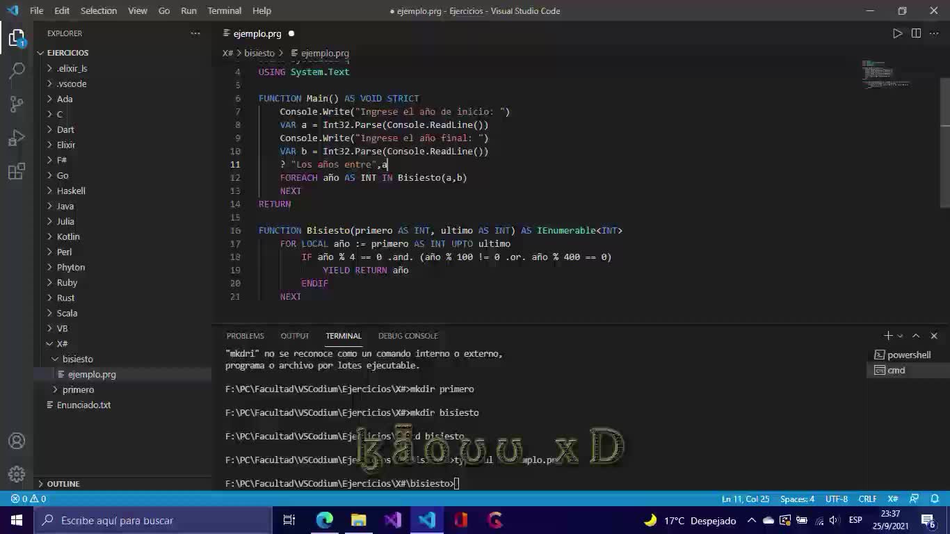Open the Help menu
The width and height of the screenshot is (950, 534).
[262, 10]
